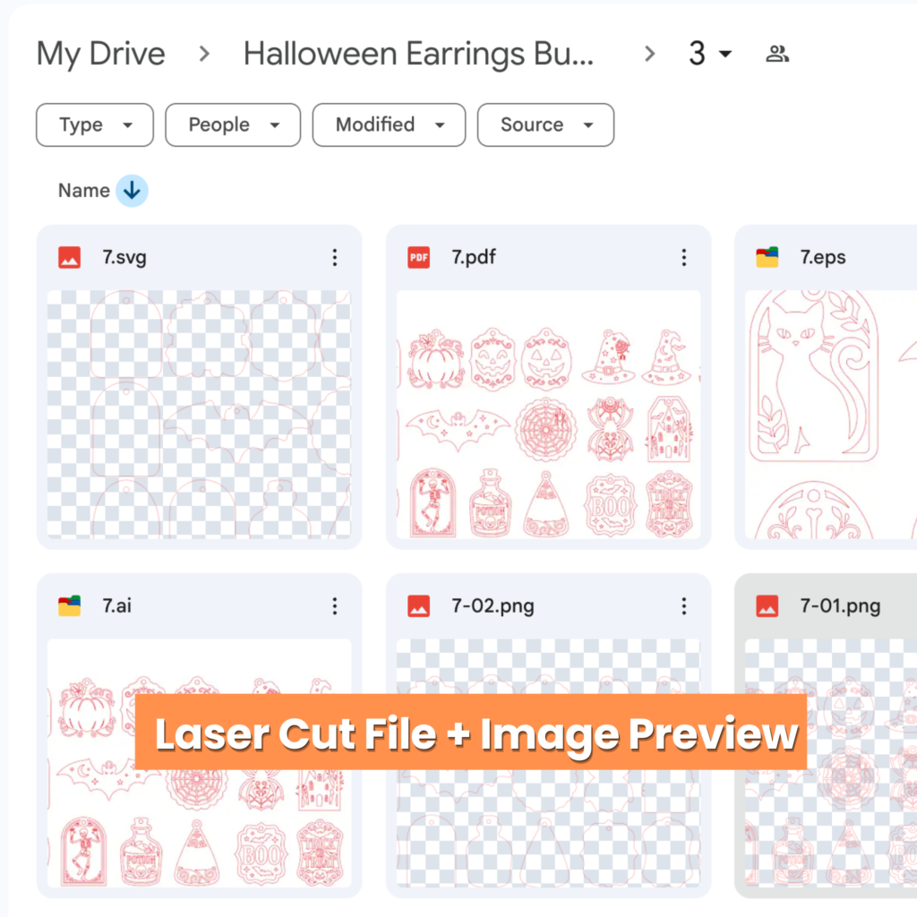The height and width of the screenshot is (917, 917).
Task: Go to My Drive breadcrumb
Action: [x=101, y=55]
